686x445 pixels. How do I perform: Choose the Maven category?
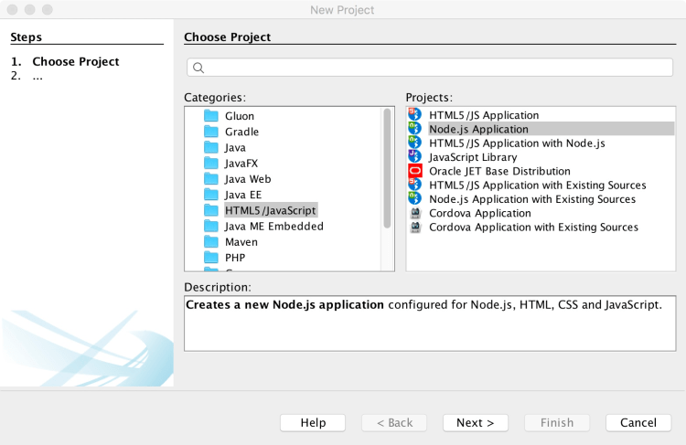coord(241,242)
